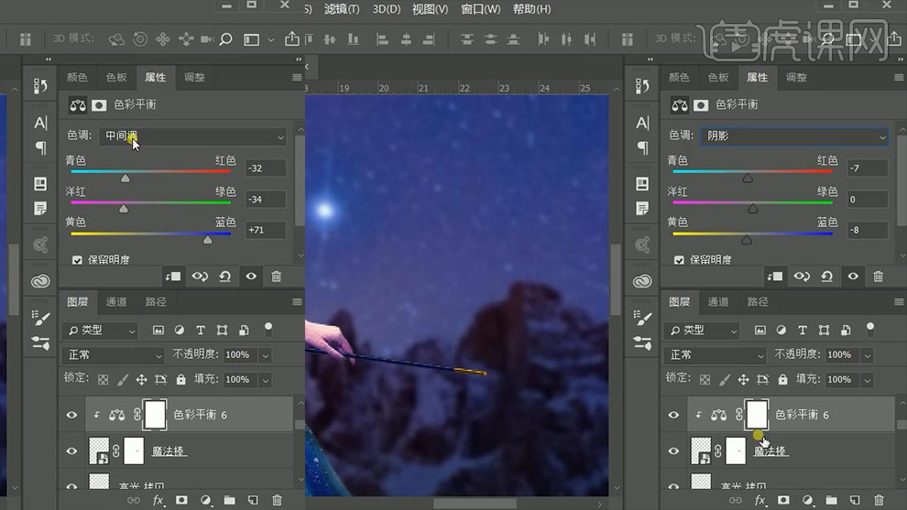Click the search magnifier icon in the options bar

click(225, 39)
